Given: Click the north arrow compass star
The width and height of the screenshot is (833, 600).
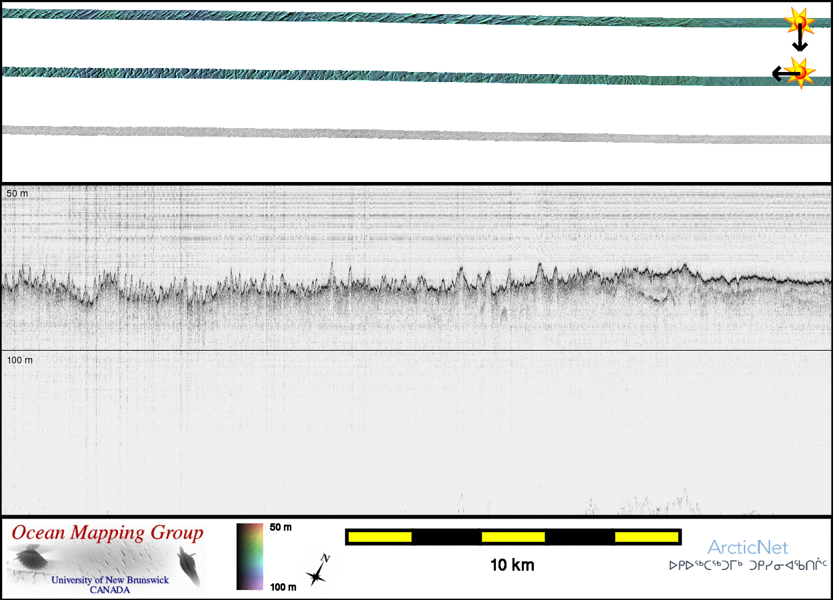Looking at the screenshot, I should 318,571.
